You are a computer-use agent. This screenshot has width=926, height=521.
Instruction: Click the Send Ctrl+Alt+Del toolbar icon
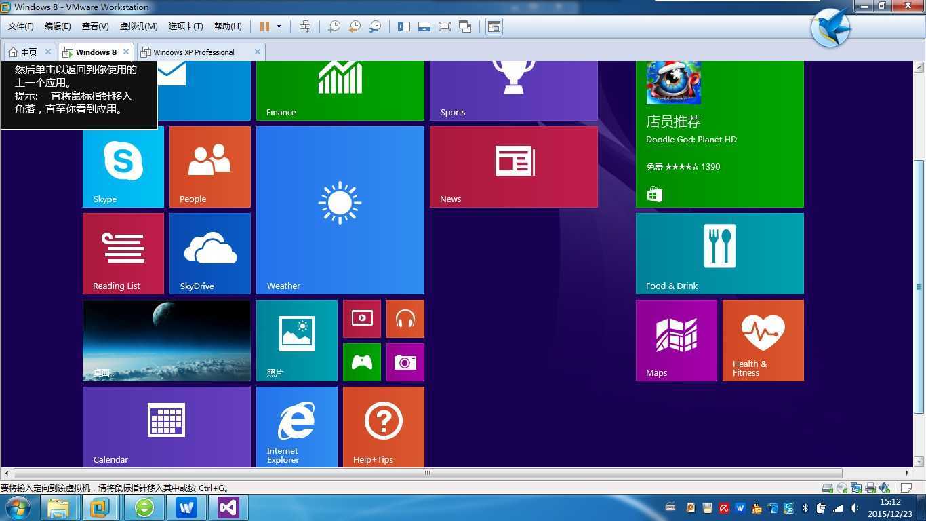pos(305,26)
